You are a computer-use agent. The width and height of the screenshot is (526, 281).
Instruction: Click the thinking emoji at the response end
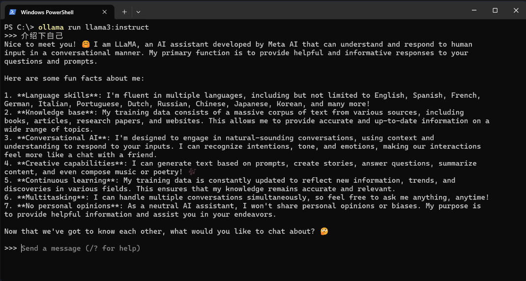(x=324, y=231)
